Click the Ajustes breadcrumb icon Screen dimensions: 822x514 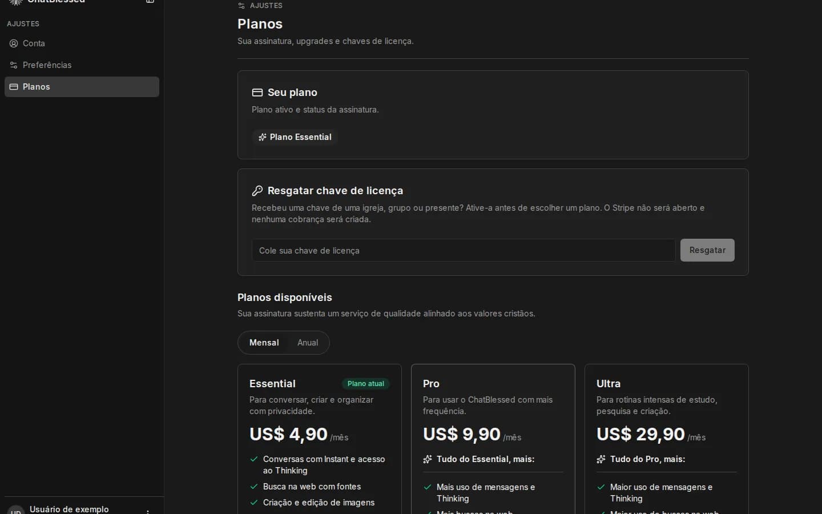click(241, 6)
